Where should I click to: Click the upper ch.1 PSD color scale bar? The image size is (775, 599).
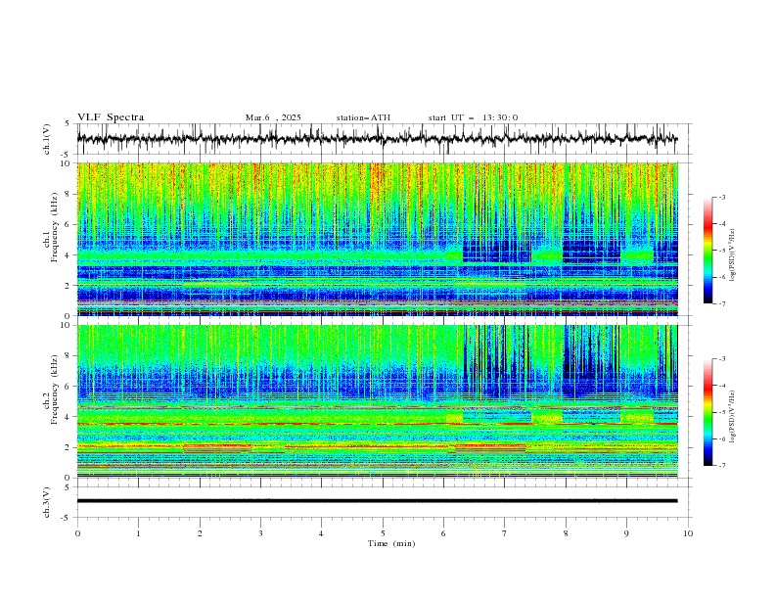pos(707,250)
